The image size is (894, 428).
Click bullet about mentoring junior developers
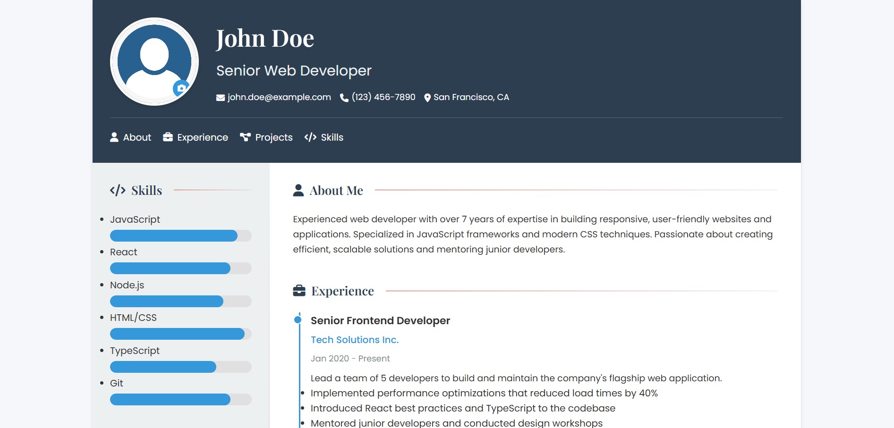[x=457, y=423]
